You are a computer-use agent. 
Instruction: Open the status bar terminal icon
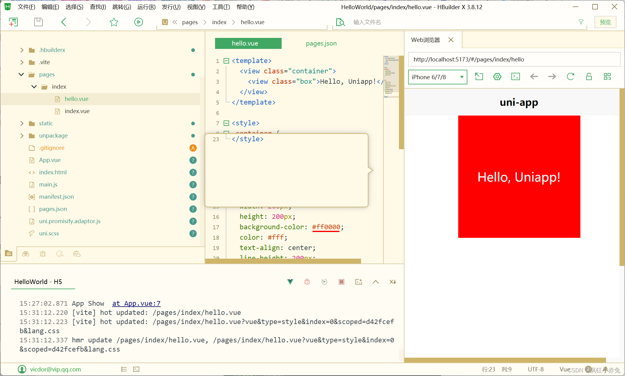136,369
